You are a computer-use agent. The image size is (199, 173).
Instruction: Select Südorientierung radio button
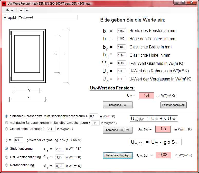pos(7,149)
